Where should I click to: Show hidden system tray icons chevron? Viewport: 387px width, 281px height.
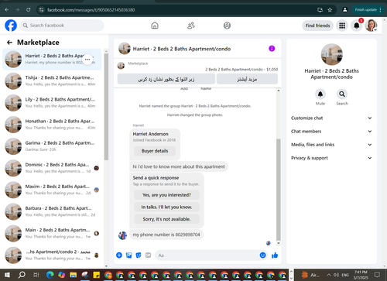[329, 275]
